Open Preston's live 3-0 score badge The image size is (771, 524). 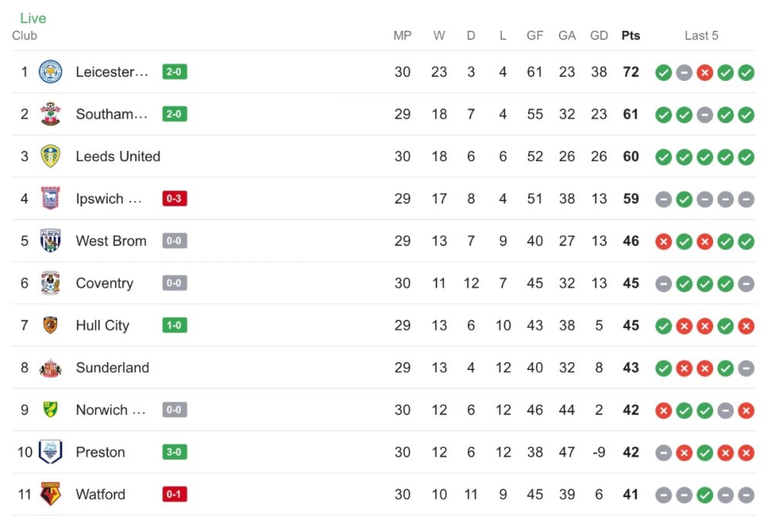(x=175, y=452)
